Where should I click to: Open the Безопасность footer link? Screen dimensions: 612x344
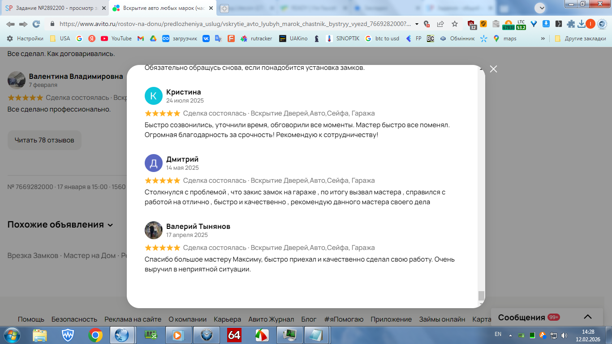74,319
